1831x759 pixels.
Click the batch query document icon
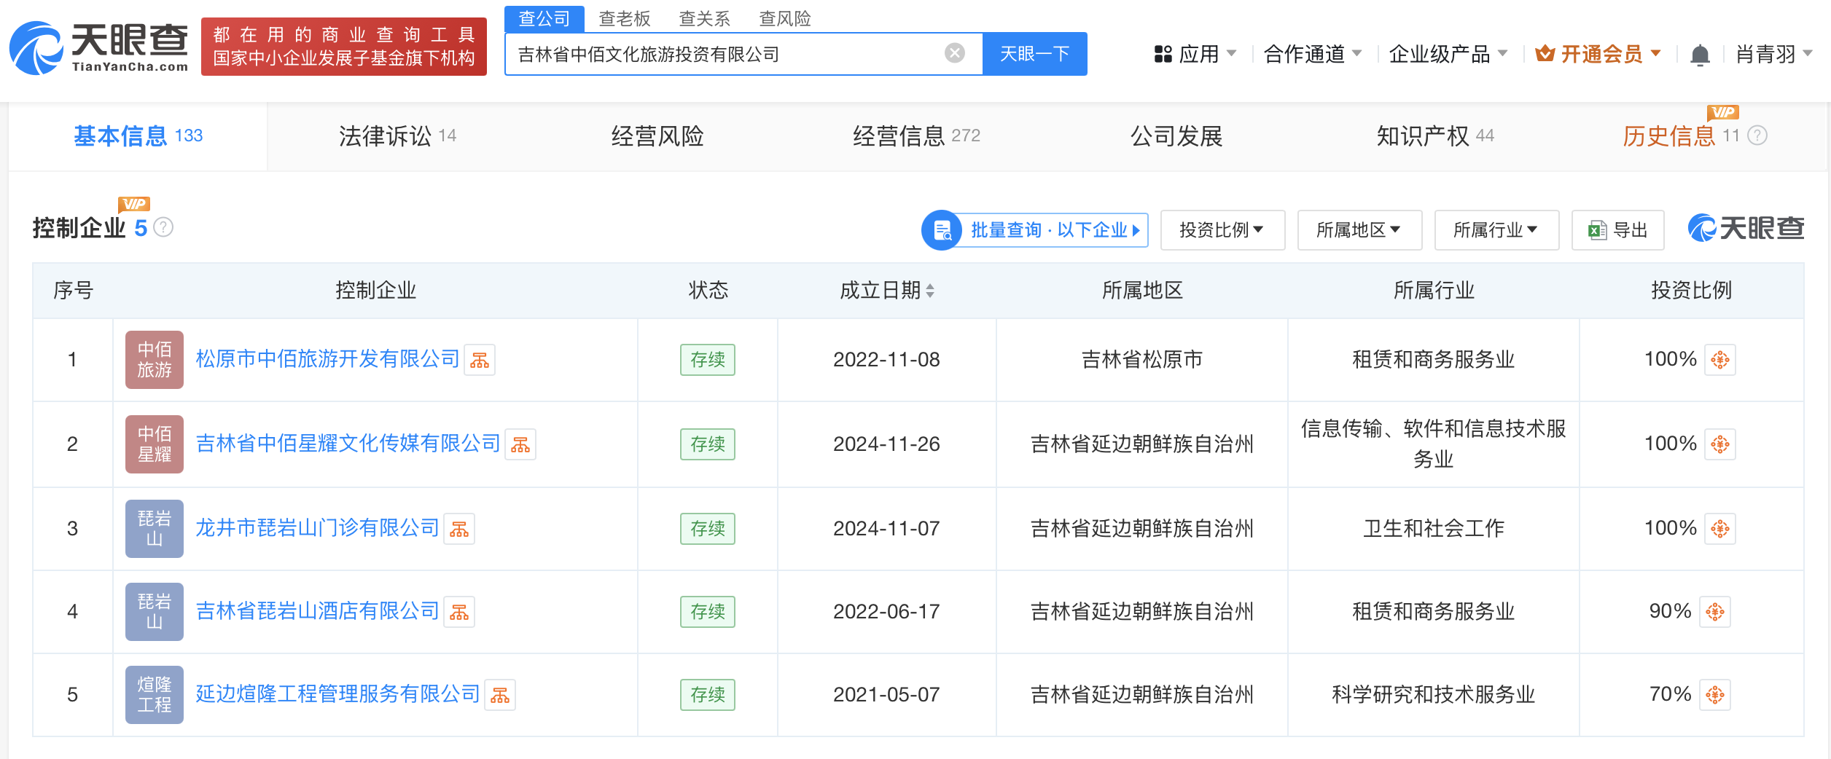click(x=942, y=230)
